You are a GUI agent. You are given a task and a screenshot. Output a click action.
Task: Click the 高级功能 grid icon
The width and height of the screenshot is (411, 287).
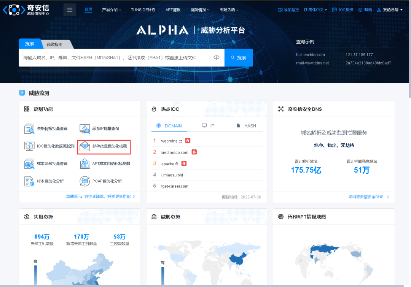(27, 109)
